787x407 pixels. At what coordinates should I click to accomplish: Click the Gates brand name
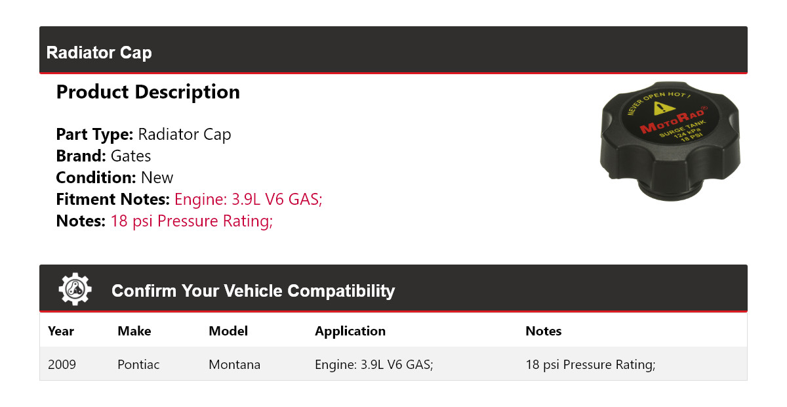[131, 156]
